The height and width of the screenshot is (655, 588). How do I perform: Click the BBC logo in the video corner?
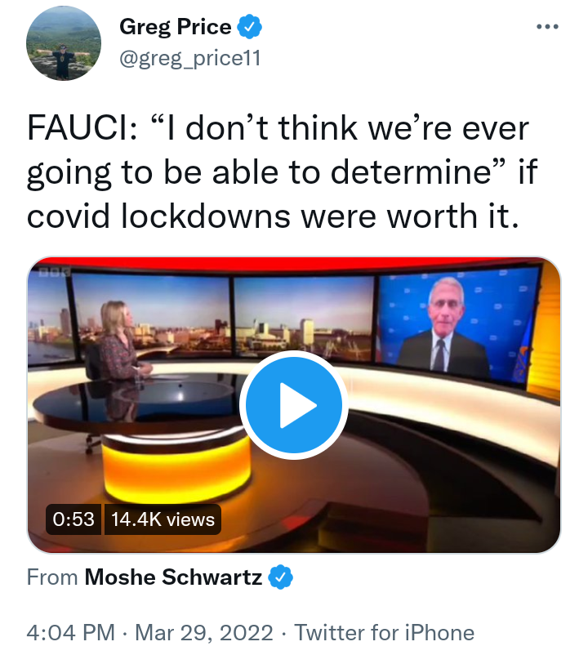[54, 273]
